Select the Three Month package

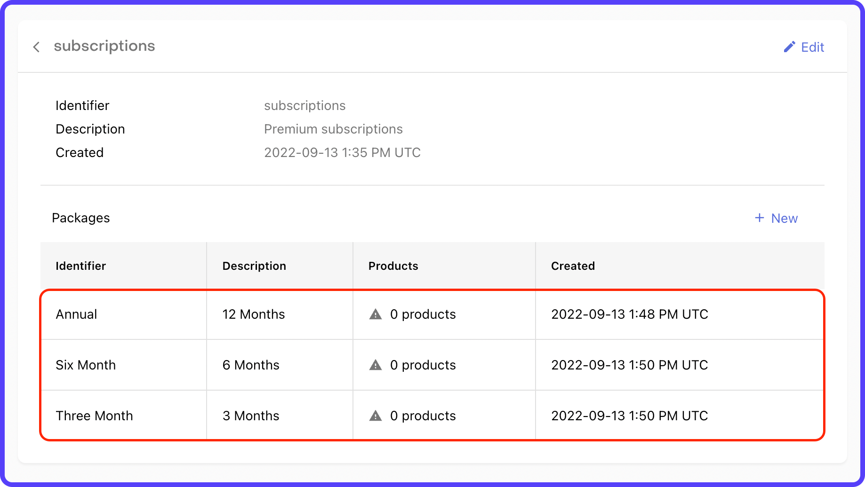[x=94, y=416]
